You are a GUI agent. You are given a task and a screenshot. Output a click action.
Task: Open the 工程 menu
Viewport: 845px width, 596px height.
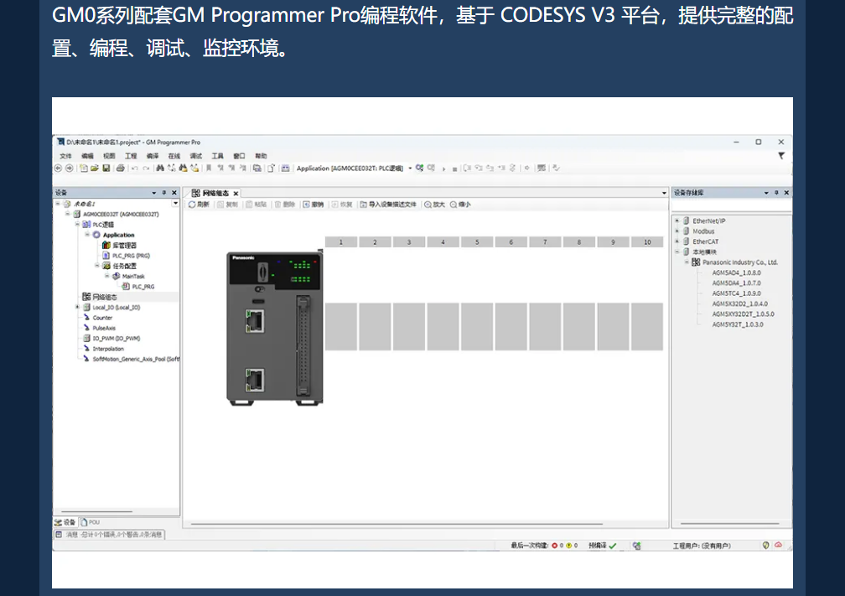tap(131, 156)
